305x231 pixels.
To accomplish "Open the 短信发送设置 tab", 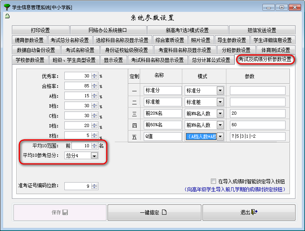I will [261, 30].
